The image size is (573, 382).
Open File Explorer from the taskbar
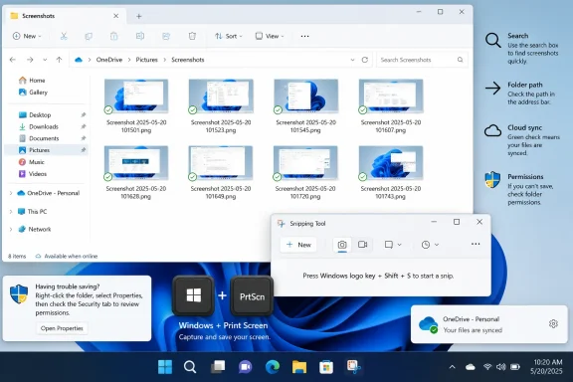[x=299, y=367]
